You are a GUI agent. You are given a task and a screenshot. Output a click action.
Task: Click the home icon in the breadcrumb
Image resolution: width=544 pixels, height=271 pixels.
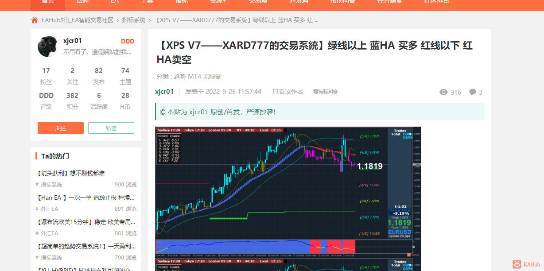click(35, 20)
